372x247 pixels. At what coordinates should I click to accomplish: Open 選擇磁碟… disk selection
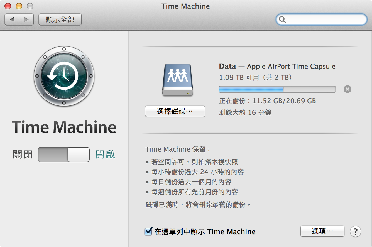(175, 112)
